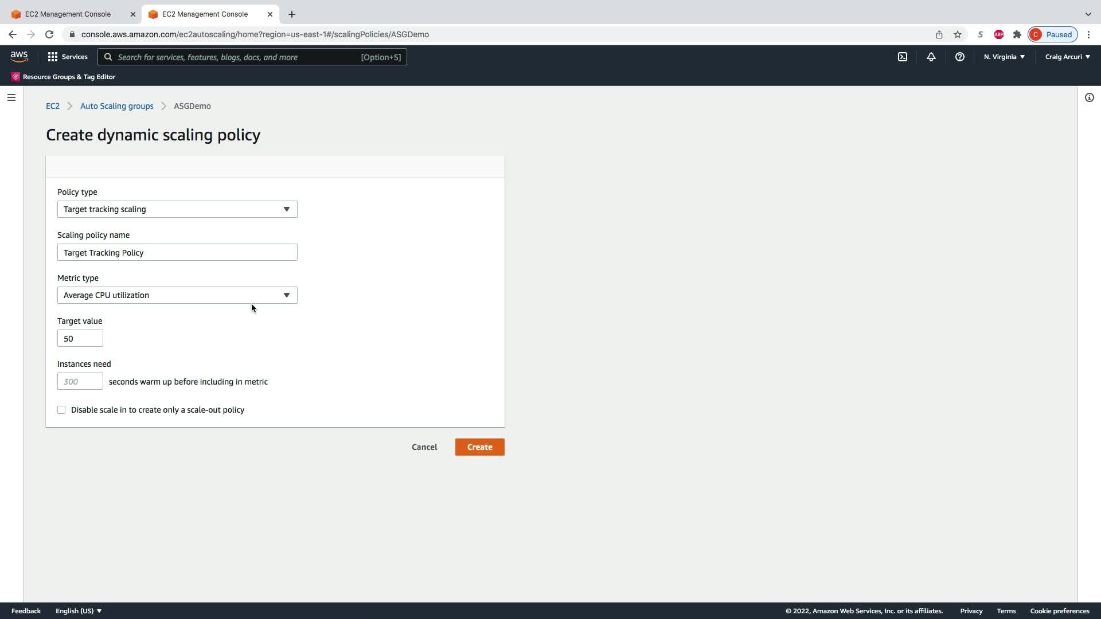Open the notifications bell
The image size is (1101, 619).
point(931,57)
